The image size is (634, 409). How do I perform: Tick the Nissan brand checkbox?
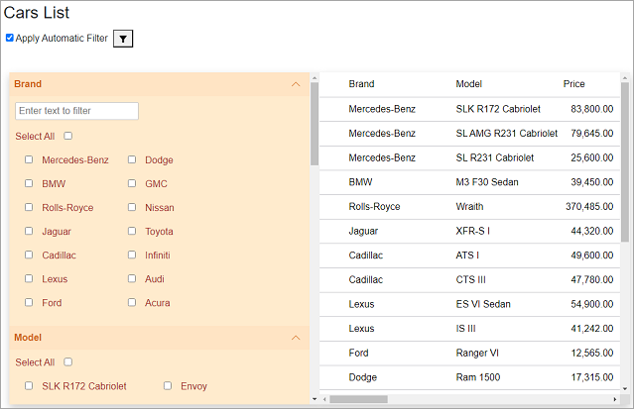[x=132, y=207]
